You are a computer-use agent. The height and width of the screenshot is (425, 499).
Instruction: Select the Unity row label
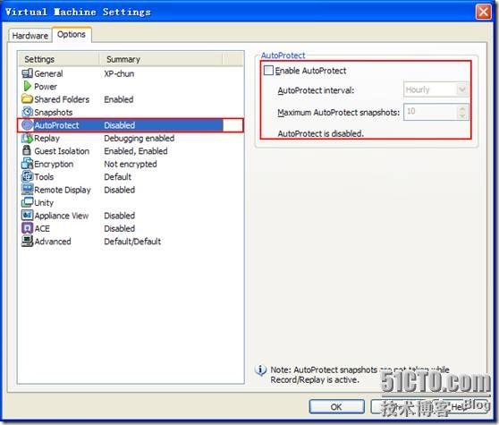pyautogui.click(x=44, y=202)
